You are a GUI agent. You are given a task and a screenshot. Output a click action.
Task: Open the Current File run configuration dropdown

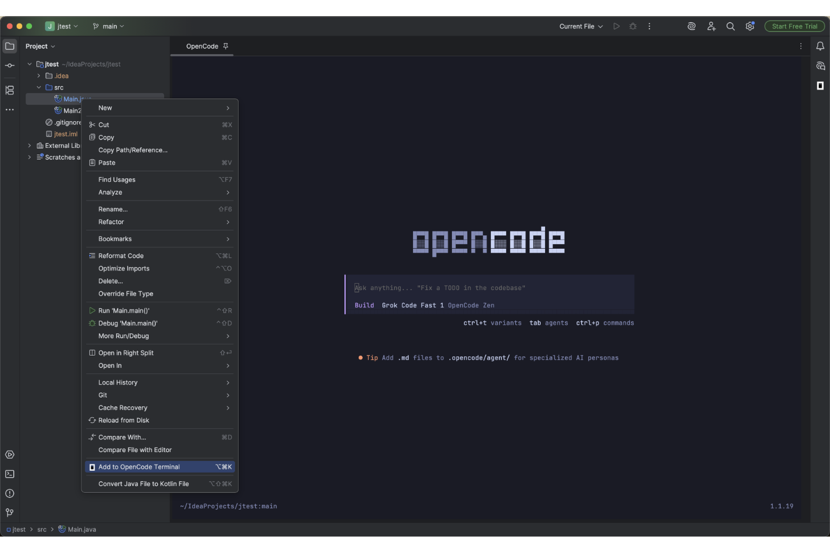[x=581, y=26]
